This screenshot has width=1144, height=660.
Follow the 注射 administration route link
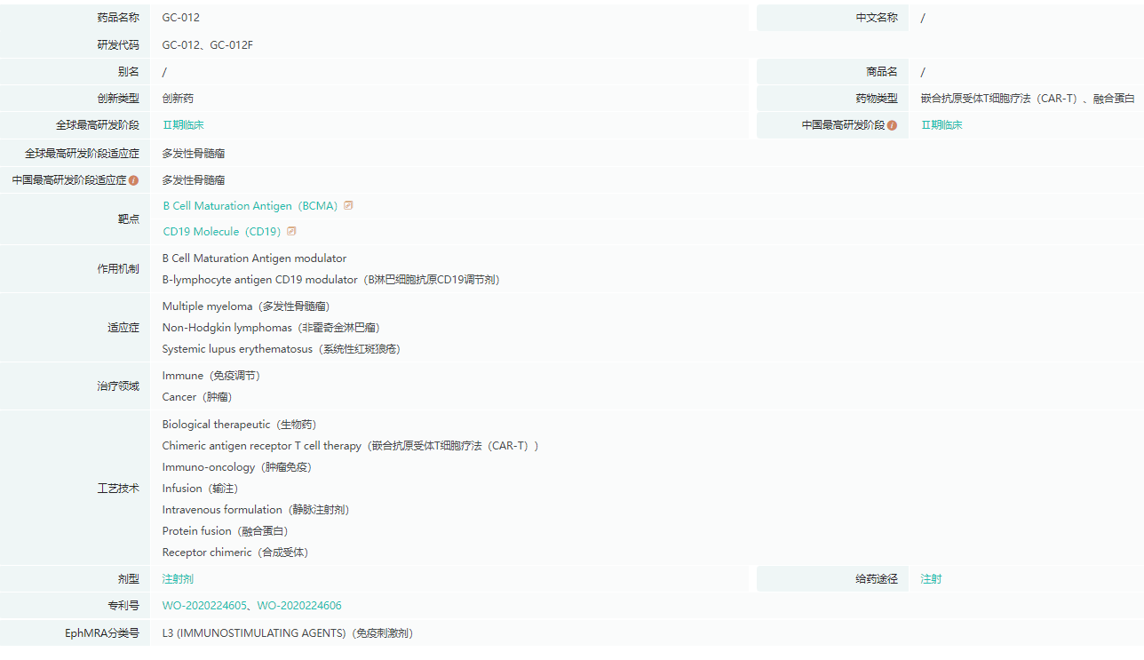click(x=931, y=579)
